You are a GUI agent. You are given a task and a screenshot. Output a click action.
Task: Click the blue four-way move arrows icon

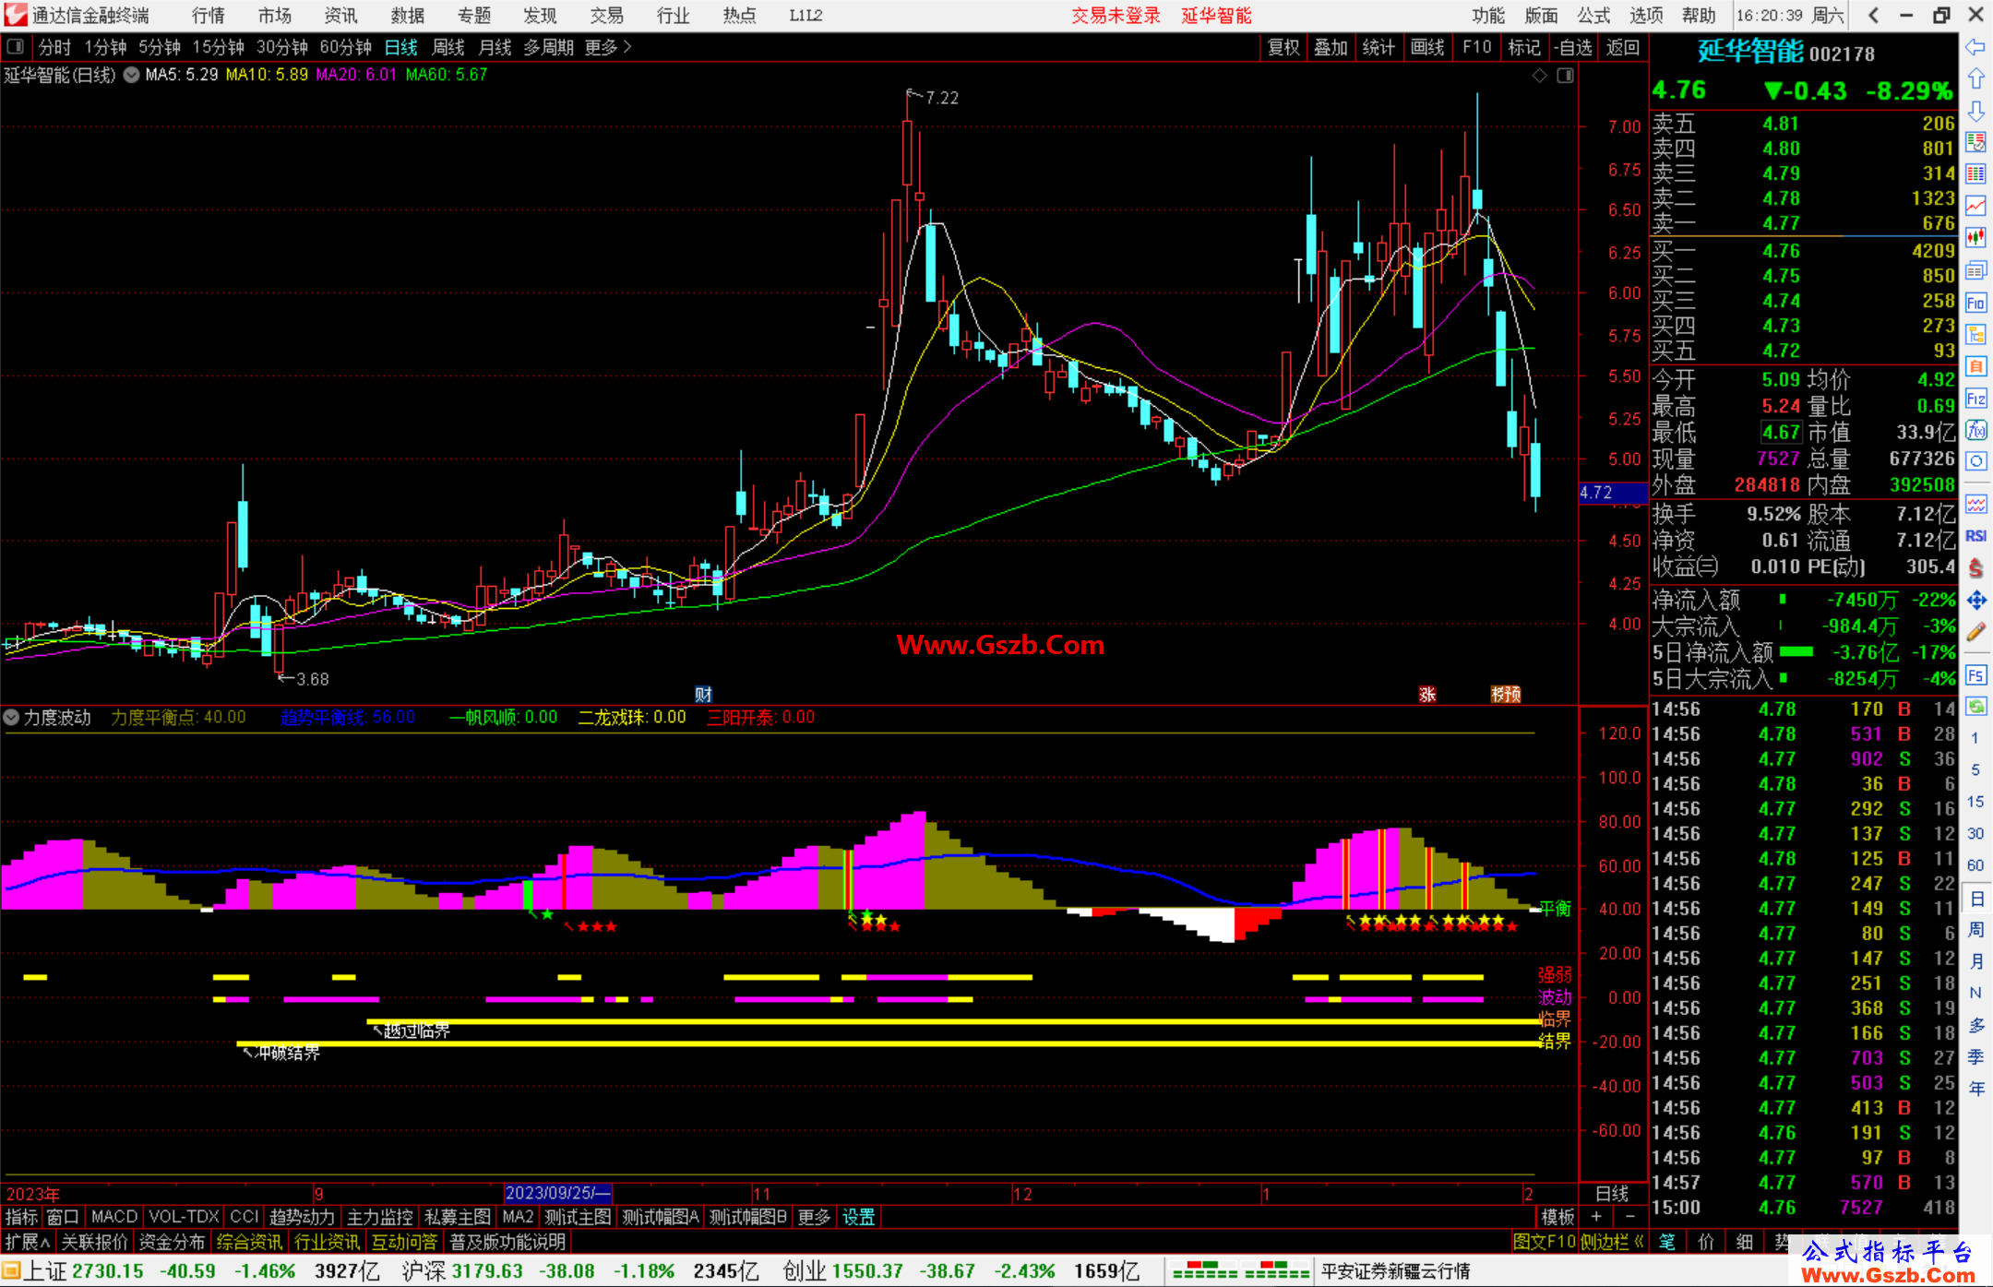[x=1975, y=601]
